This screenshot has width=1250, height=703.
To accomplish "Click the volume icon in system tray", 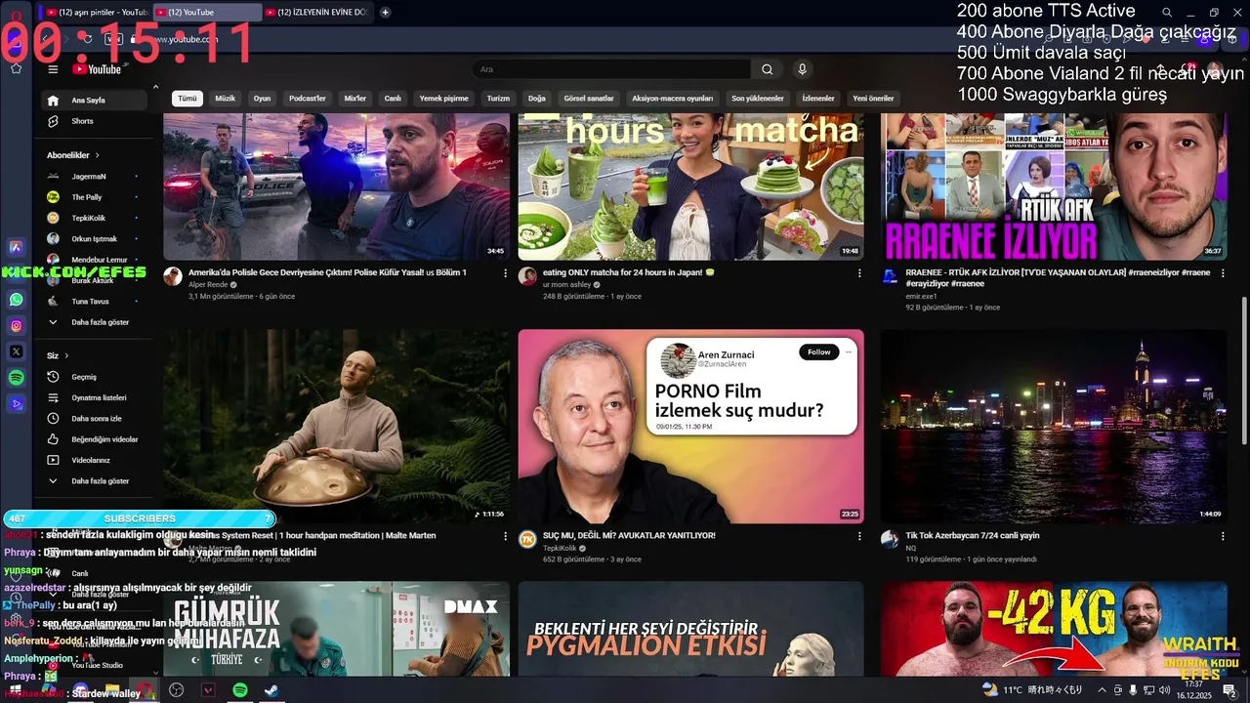I will (x=1164, y=690).
